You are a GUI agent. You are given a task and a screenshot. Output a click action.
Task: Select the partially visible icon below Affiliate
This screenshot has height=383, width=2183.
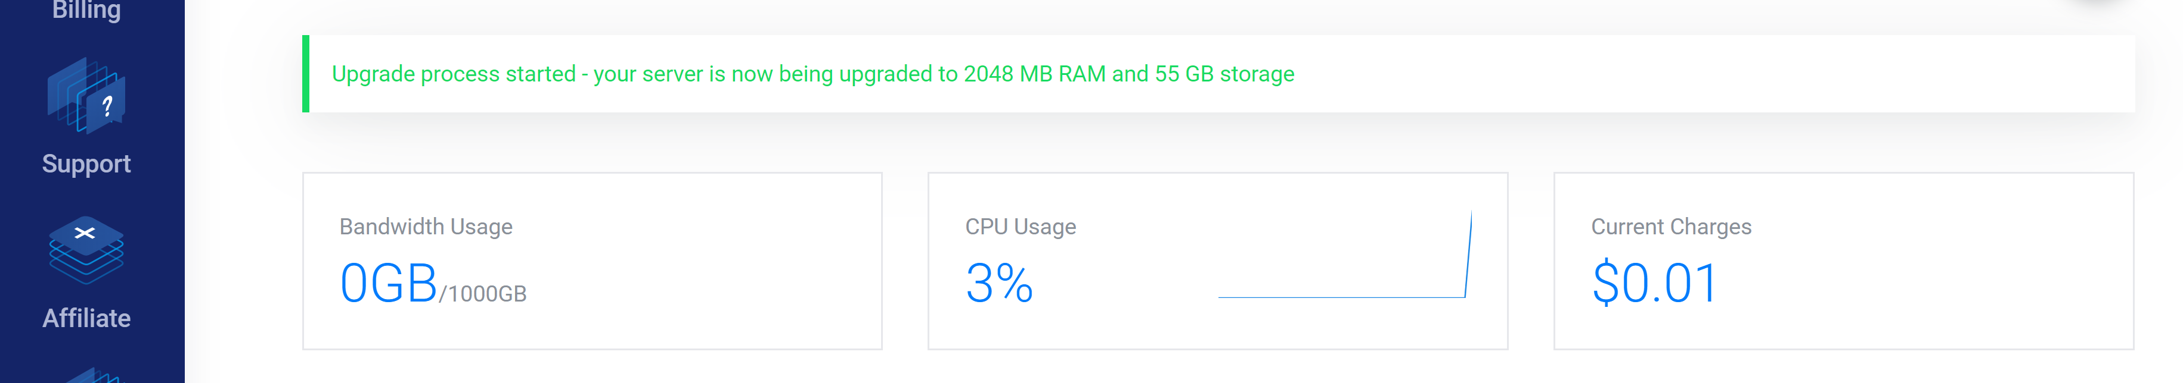coord(92,375)
